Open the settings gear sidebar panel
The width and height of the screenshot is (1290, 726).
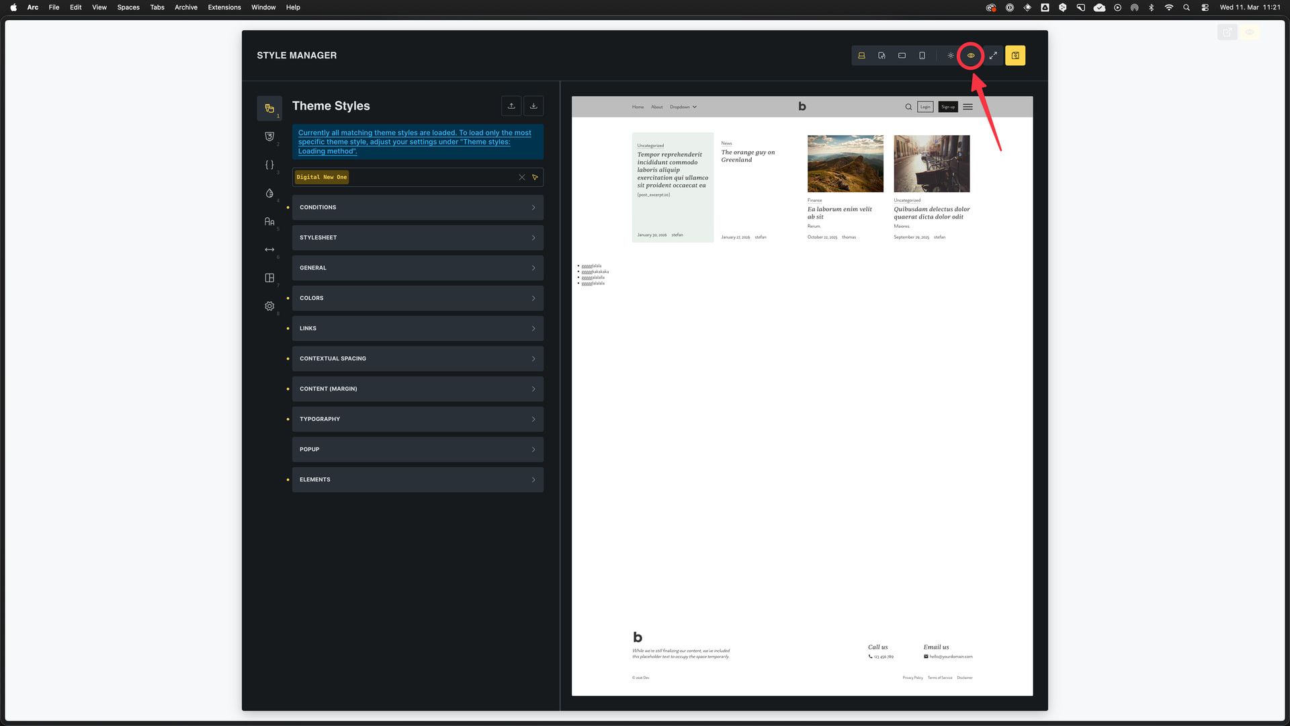tap(269, 306)
